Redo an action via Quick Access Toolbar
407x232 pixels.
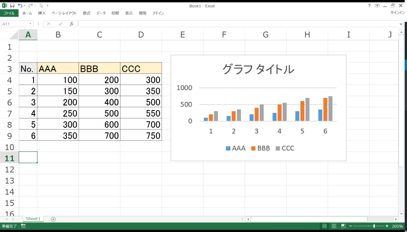click(x=31, y=5)
